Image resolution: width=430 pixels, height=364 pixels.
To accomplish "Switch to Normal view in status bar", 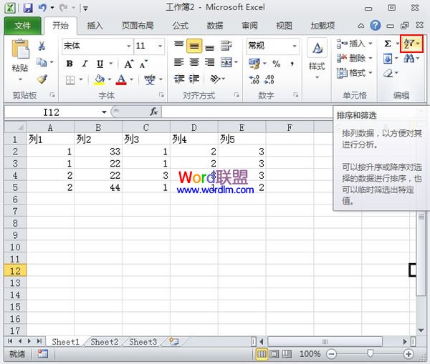I will 262,354.
